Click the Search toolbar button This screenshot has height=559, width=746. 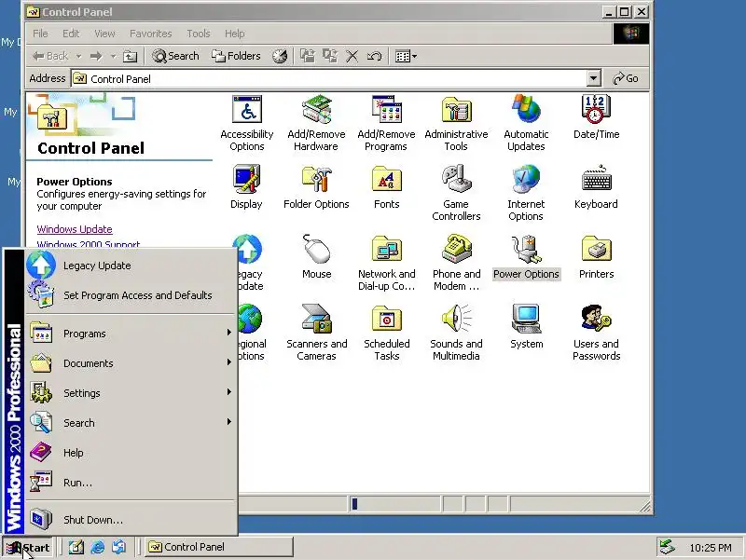(x=175, y=56)
